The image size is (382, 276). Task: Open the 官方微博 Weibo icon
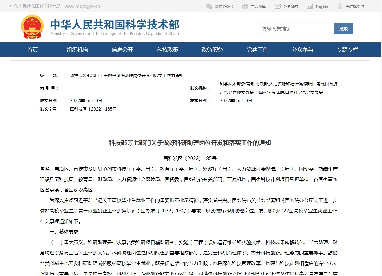[245, 6]
